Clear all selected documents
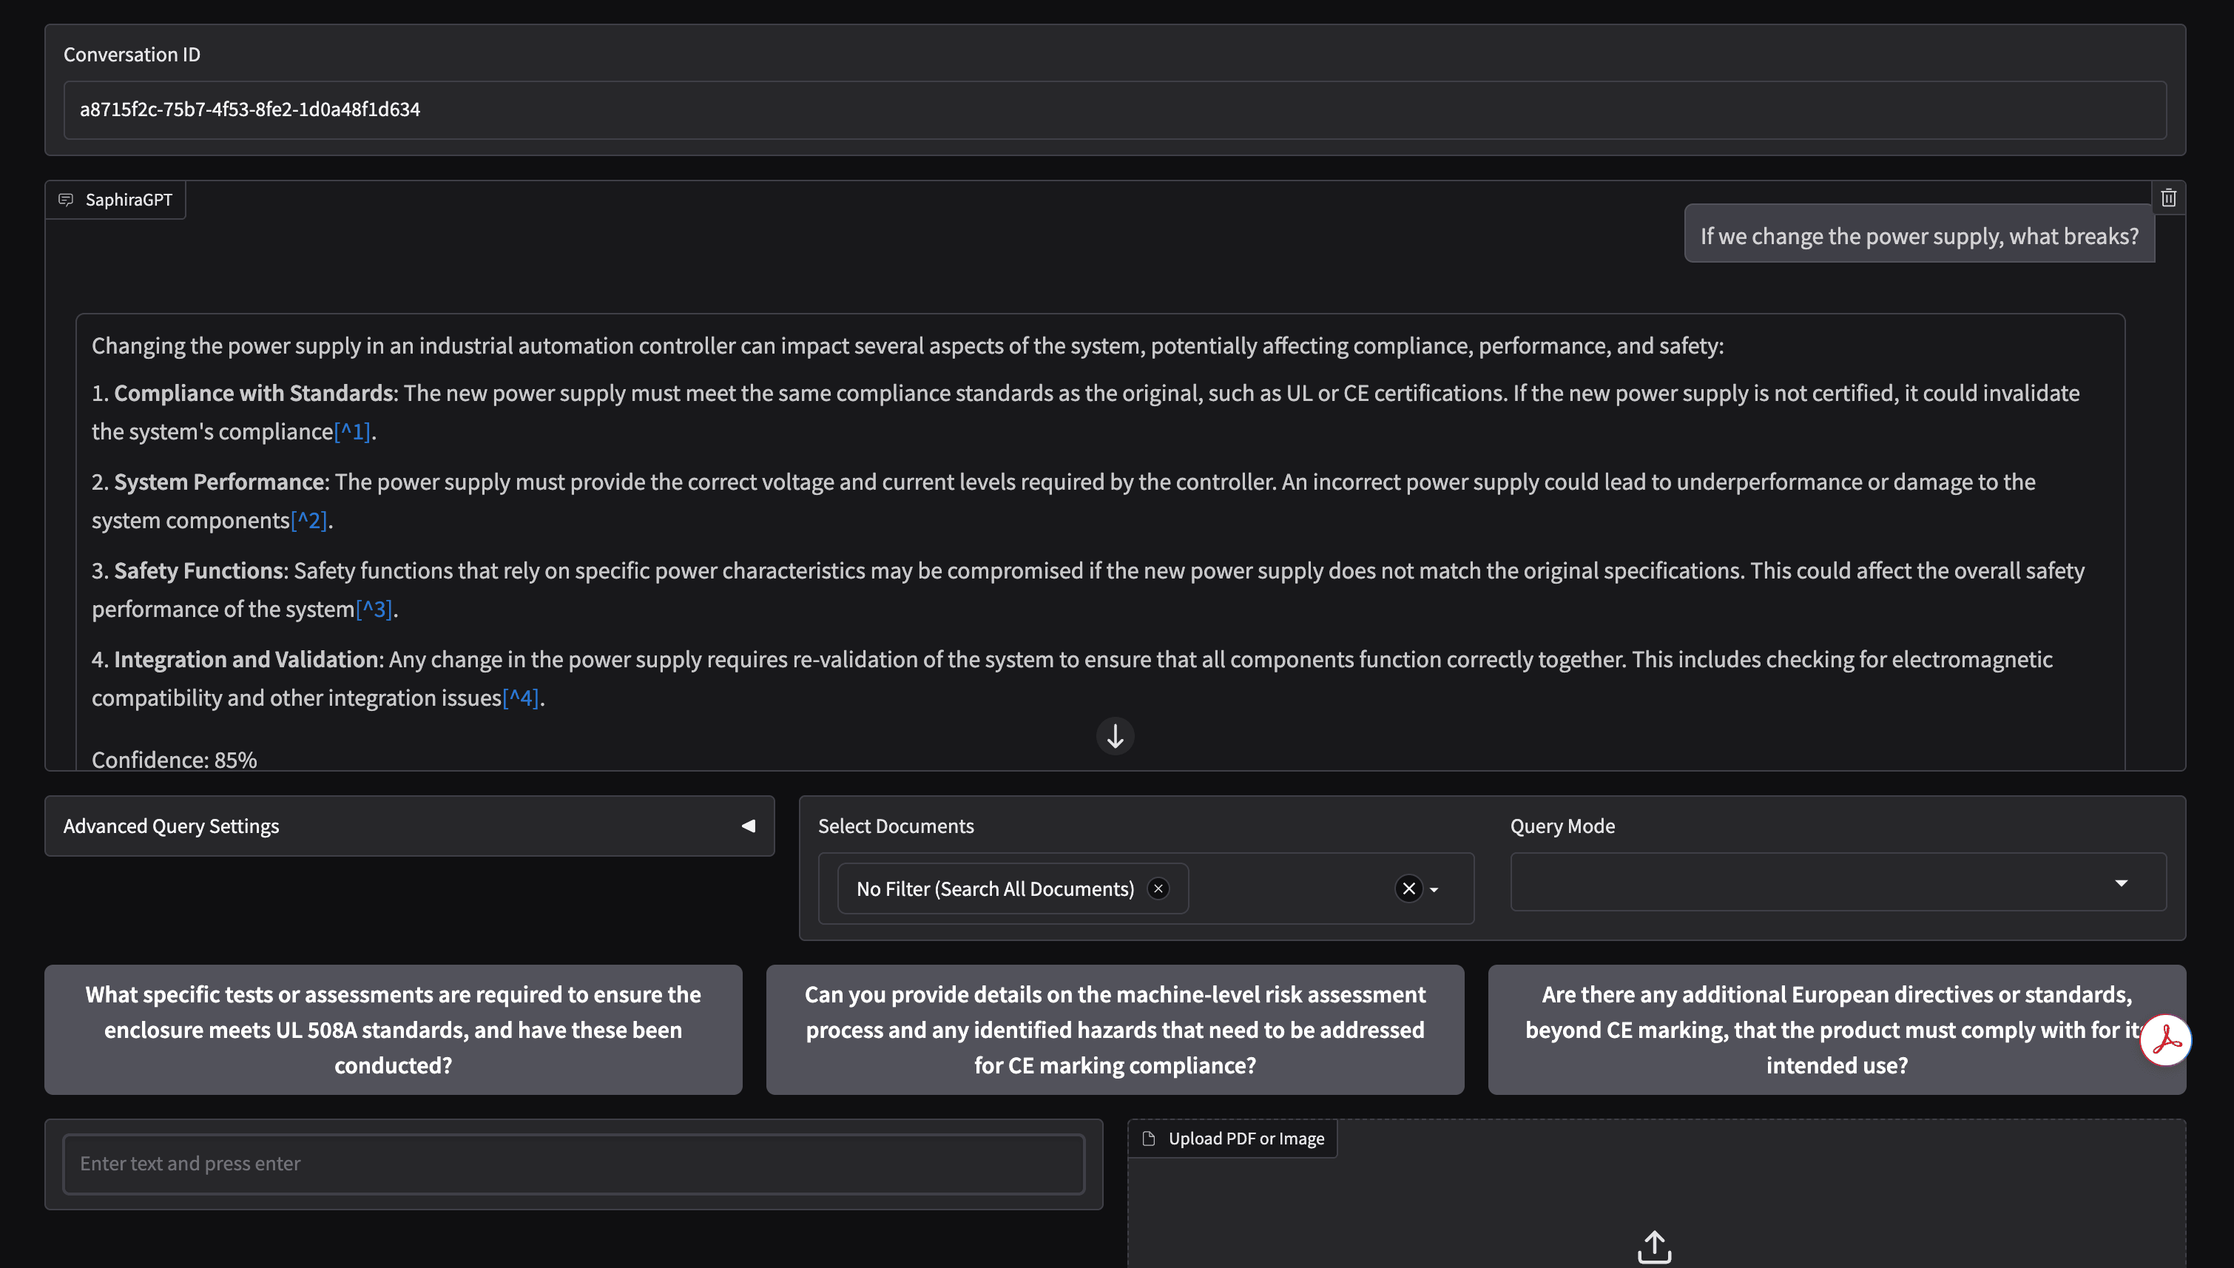Viewport: 2234px width, 1268px height. click(x=1408, y=888)
